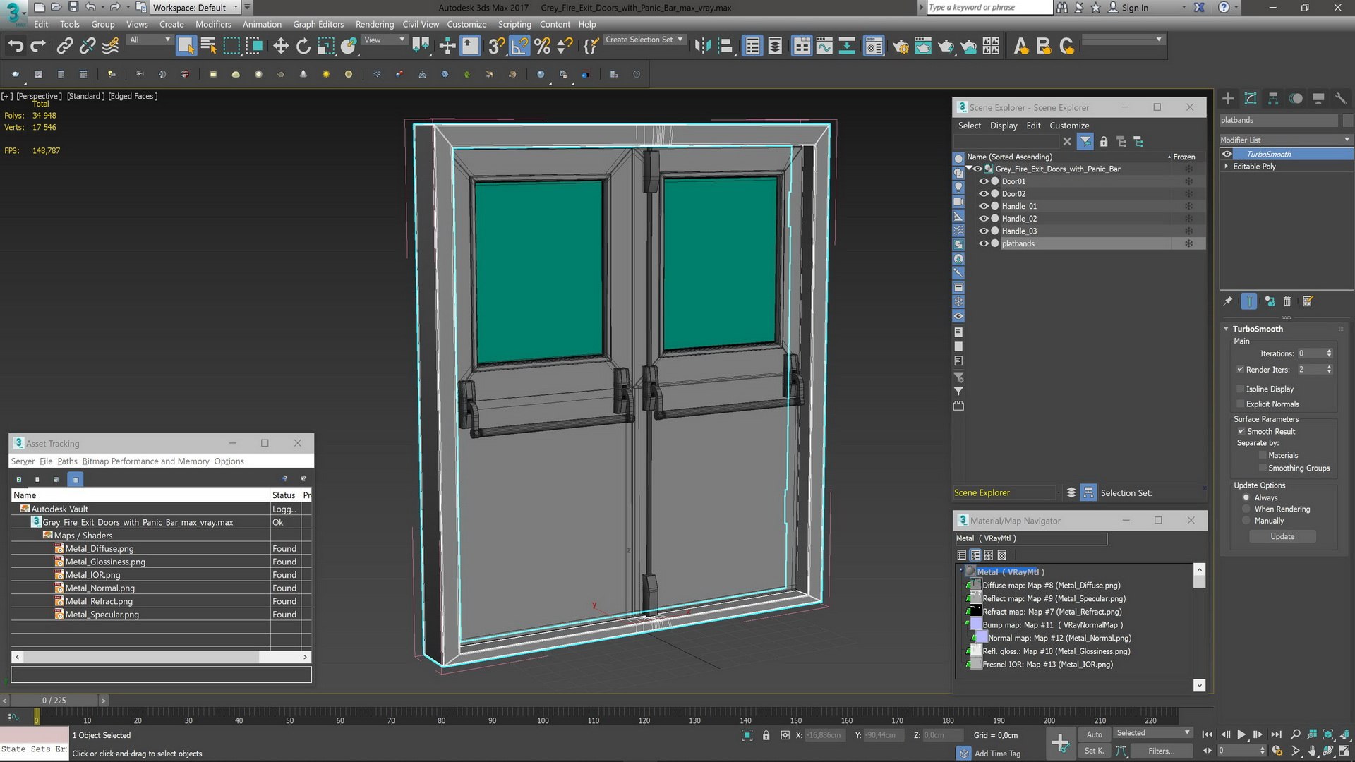The image size is (1355, 762).
Task: Open the selection filter All dropdown
Action: (150, 40)
